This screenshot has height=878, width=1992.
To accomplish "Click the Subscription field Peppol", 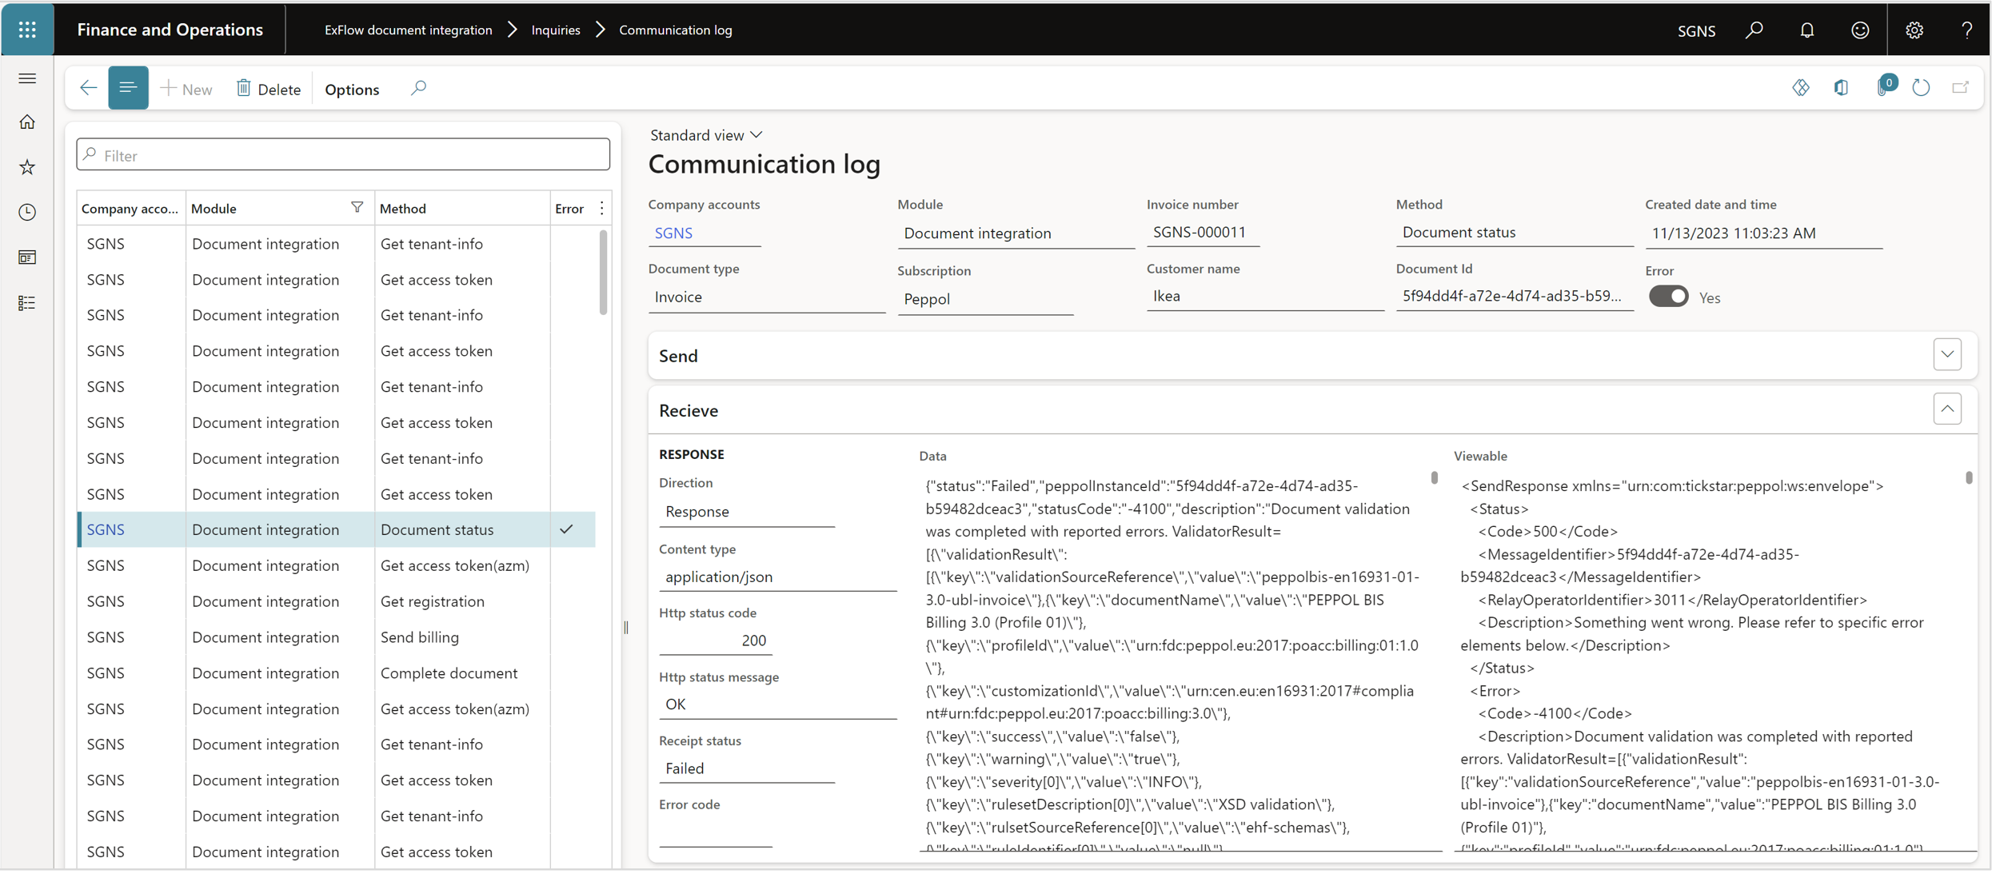I will coord(985,299).
